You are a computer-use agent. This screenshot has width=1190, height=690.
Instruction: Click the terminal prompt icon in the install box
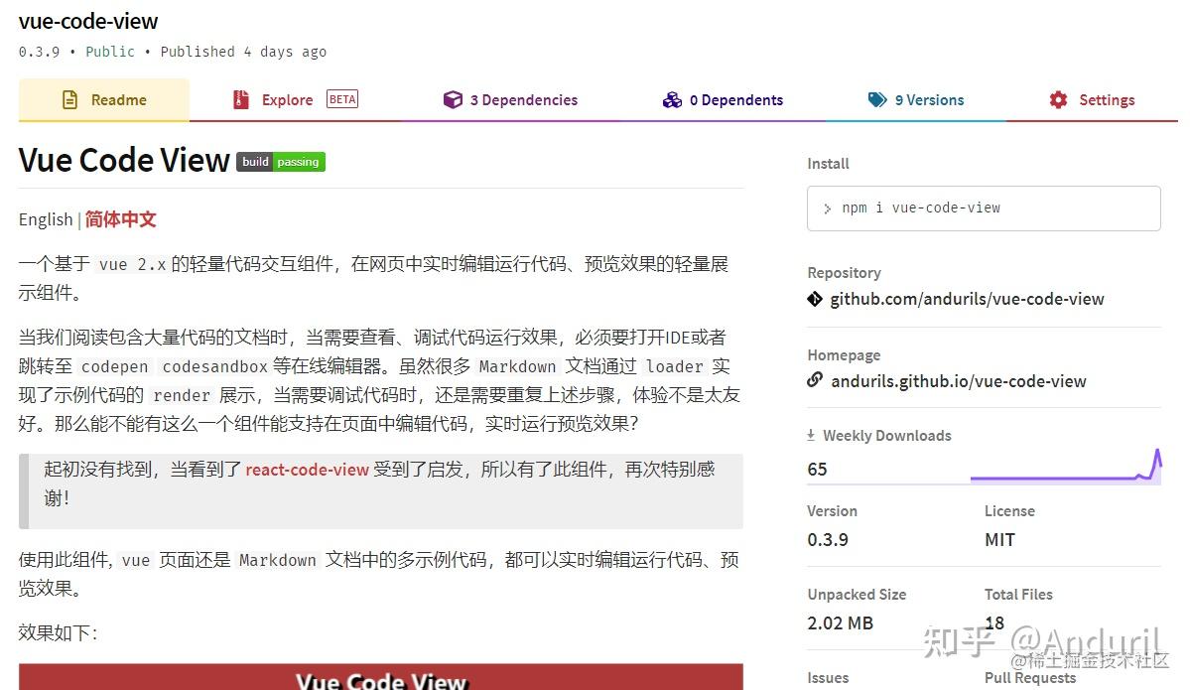point(827,208)
